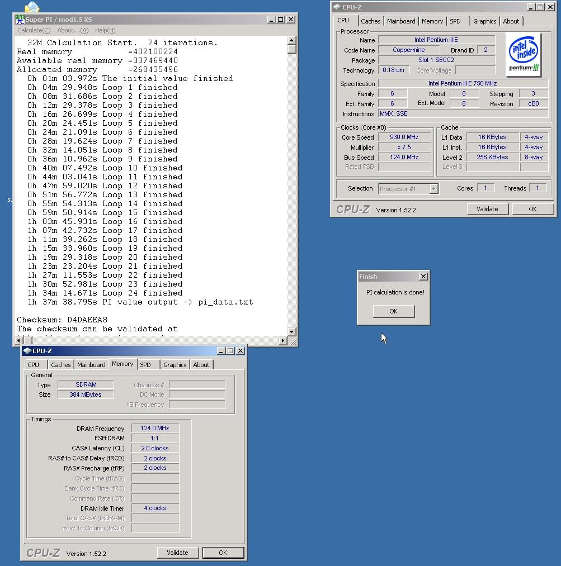Click the memory Size value '384 MBytes'
The image size is (561, 566).
[x=86, y=394]
